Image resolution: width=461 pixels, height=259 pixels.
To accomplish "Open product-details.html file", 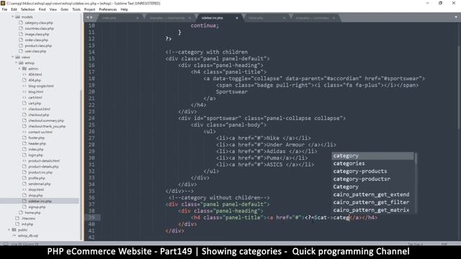I will pyautogui.click(x=44, y=160).
